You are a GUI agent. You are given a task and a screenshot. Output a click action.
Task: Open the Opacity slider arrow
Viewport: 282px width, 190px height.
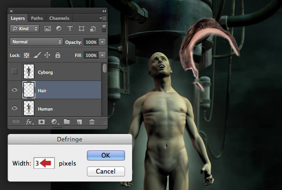coord(102,42)
